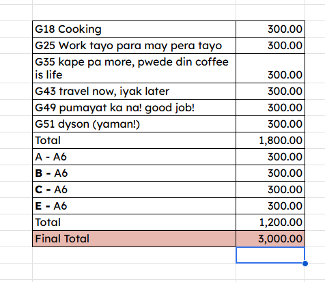This screenshot has width=325, height=282.
Task: Click the 1,200.00 total amount cell
Action: click(270, 223)
